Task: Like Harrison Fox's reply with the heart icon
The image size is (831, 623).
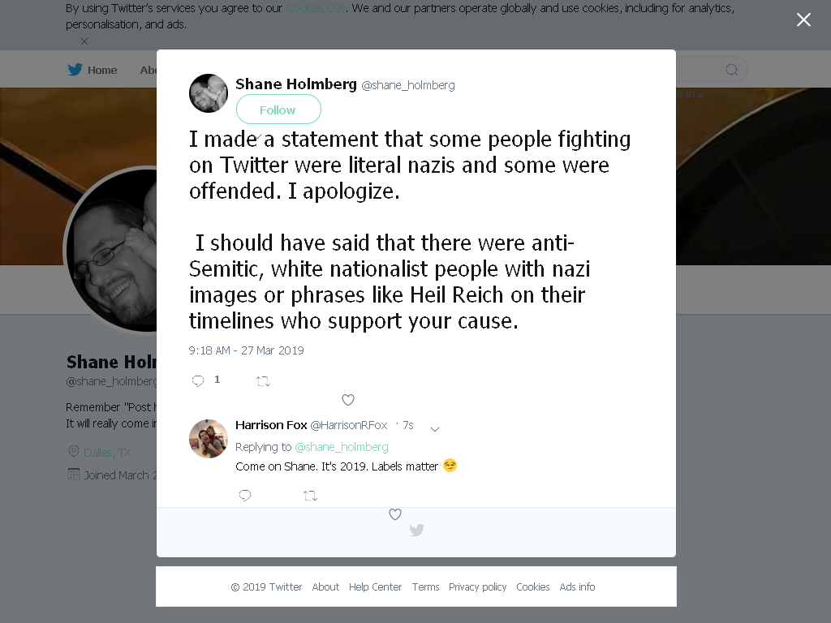Action: coord(395,513)
